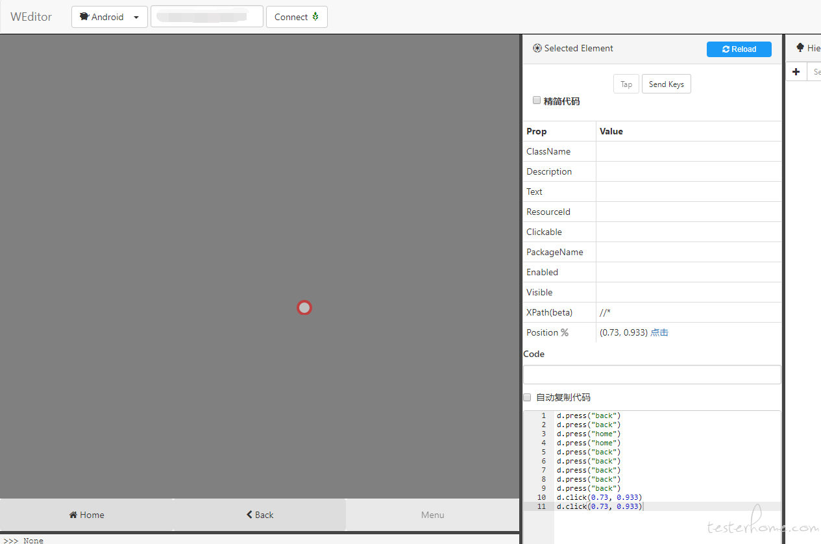This screenshot has width=821, height=544.
Task: Click the device address input field
Action: click(x=207, y=17)
